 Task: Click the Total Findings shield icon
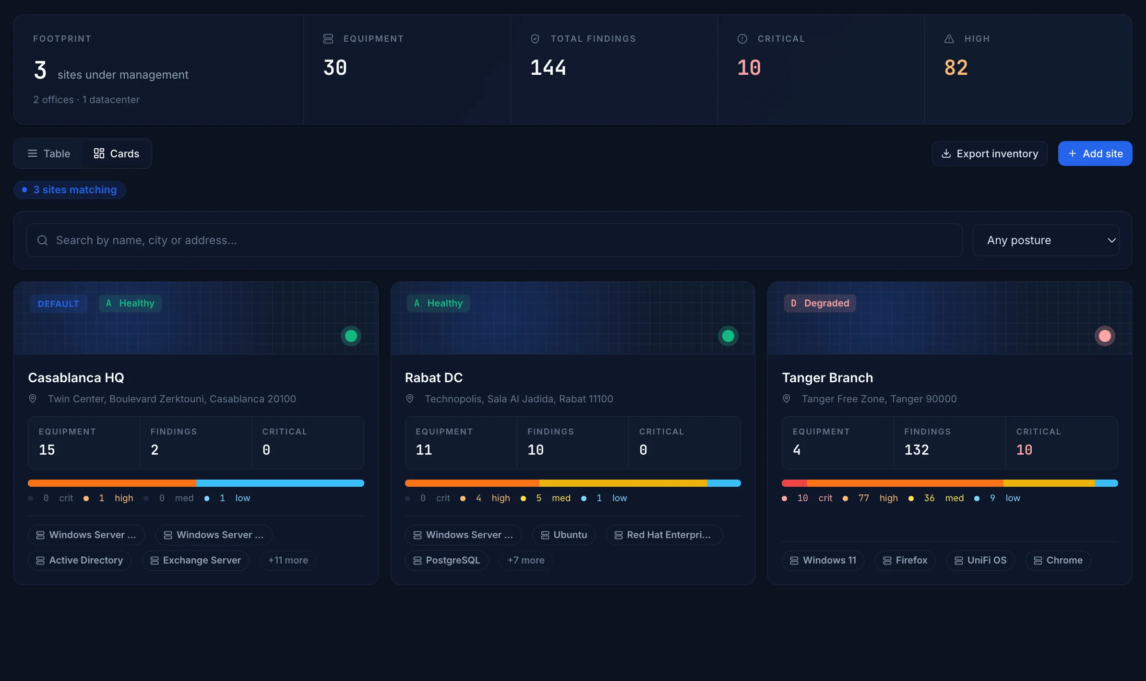point(535,39)
